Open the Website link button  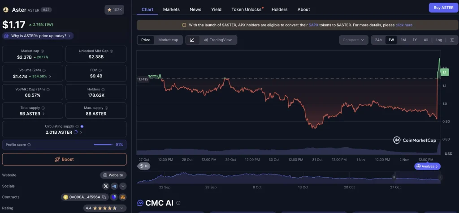pyautogui.click(x=113, y=175)
